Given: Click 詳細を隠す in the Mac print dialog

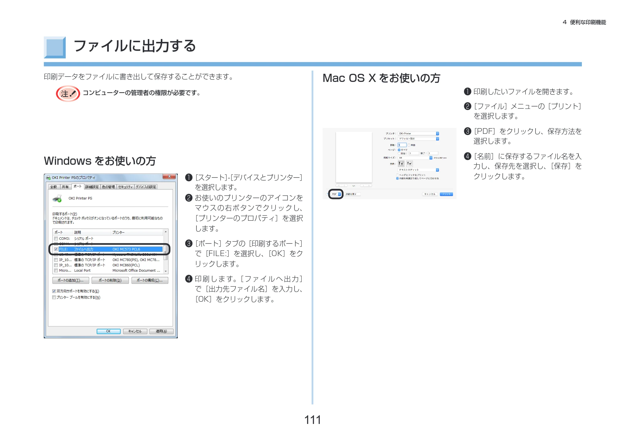Looking at the screenshot, I should [x=352, y=194].
